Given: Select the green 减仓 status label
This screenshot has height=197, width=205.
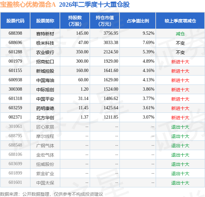Looking at the screenshot, I should [x=180, y=34].
